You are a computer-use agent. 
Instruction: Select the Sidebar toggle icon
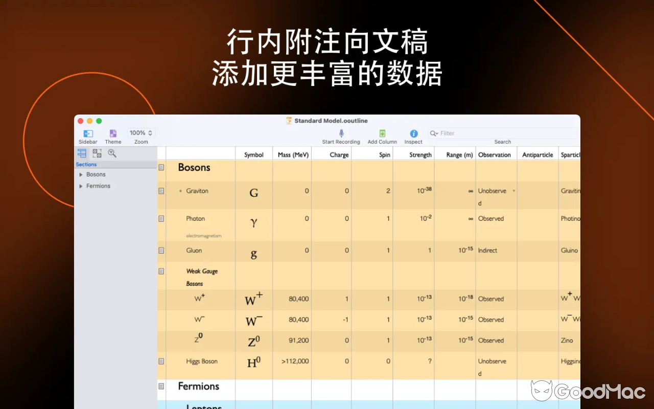[x=87, y=132]
